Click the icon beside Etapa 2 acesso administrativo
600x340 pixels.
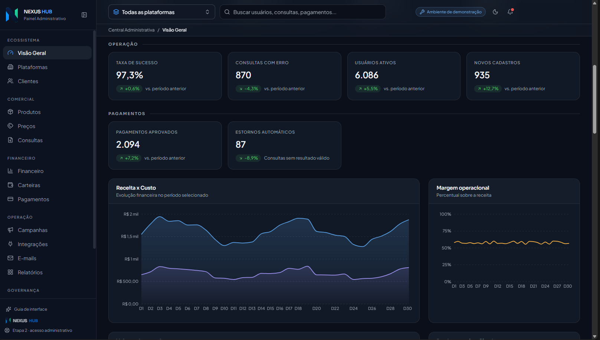[7, 330]
